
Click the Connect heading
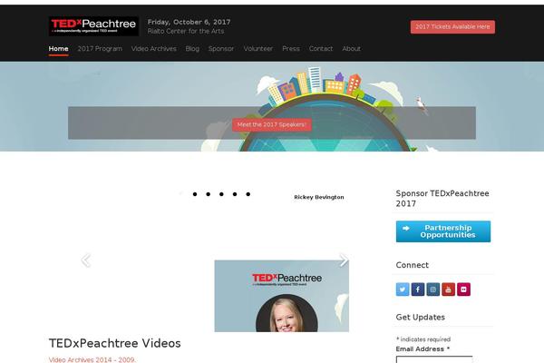tap(413, 265)
